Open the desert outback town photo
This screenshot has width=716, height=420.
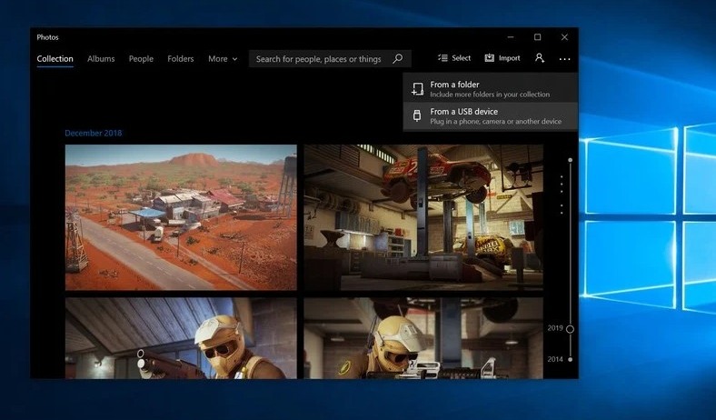(x=181, y=217)
